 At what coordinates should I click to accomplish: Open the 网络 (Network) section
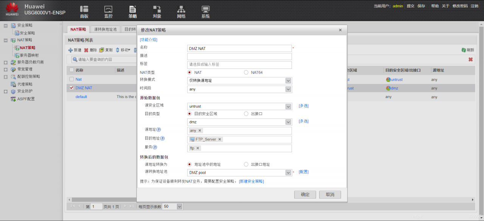181,11
